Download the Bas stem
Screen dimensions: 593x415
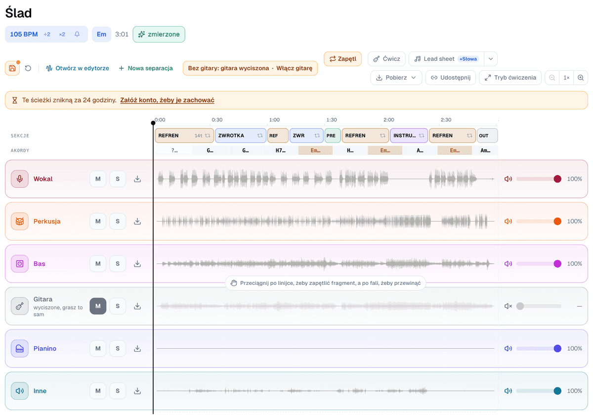(137, 264)
